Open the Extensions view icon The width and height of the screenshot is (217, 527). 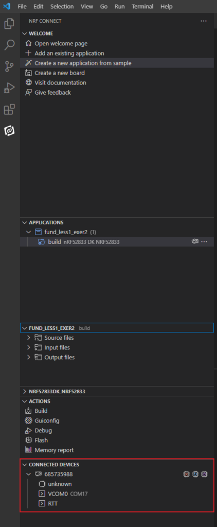9,110
